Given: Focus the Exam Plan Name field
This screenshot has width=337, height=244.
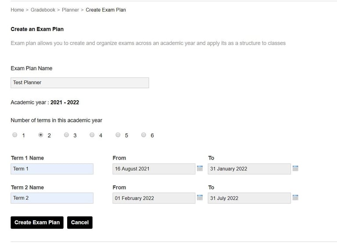Looking at the screenshot, I should click(79, 83).
